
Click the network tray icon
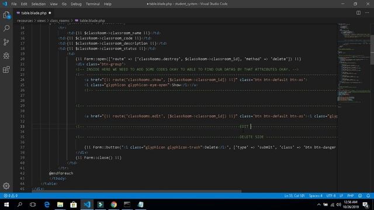[x=333, y=205]
